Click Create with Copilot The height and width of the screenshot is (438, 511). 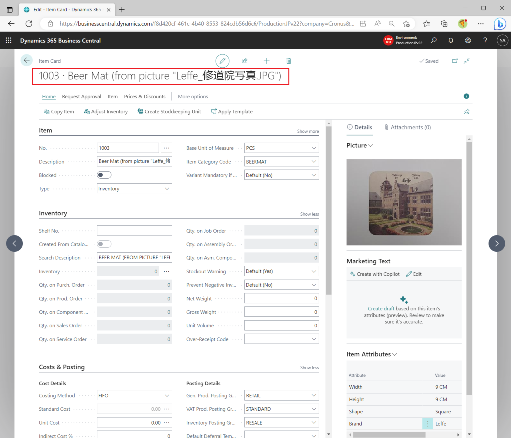click(375, 274)
